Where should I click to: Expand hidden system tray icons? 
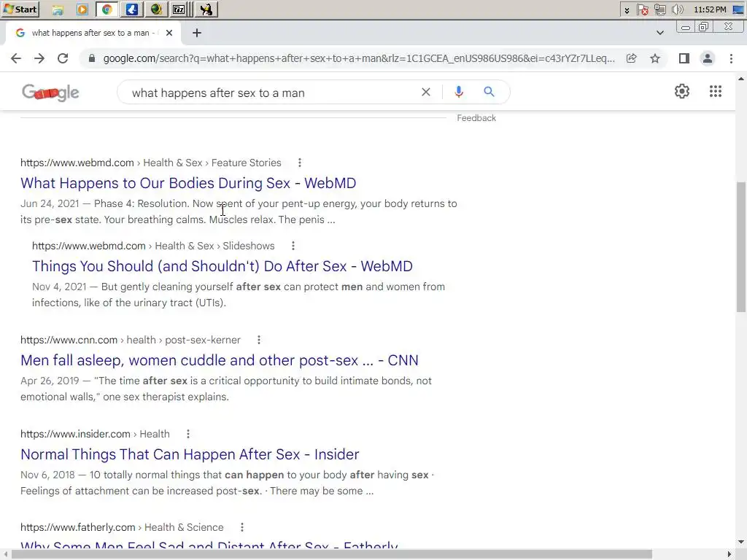627,9
